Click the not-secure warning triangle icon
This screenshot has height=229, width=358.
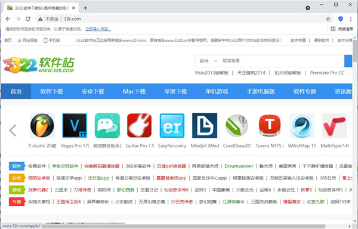(41, 19)
